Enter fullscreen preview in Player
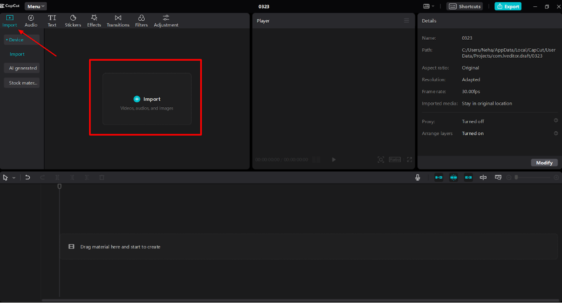The image size is (562, 303). point(410,160)
